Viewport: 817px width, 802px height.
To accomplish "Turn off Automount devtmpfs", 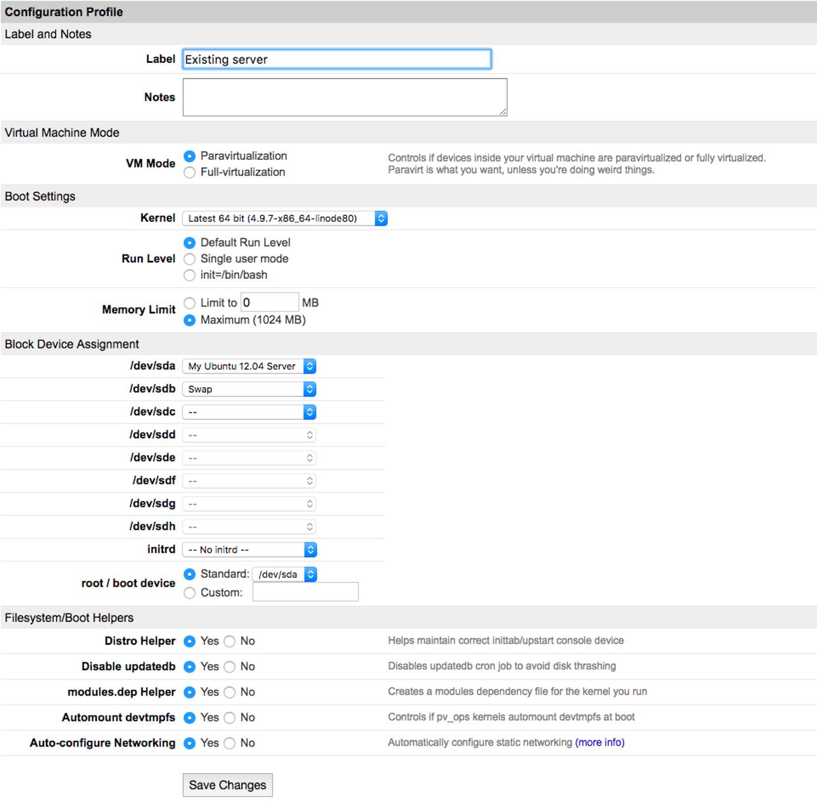I will [x=230, y=718].
